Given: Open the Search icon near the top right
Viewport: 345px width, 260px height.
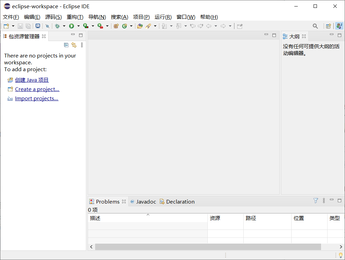Looking at the screenshot, I should pyautogui.click(x=316, y=26).
